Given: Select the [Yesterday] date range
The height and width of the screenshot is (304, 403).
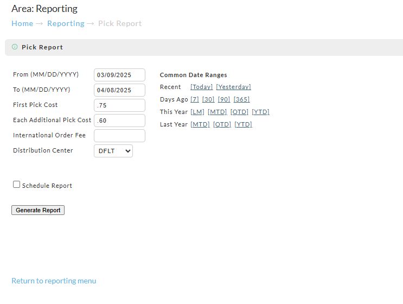Looking at the screenshot, I should (233, 87).
